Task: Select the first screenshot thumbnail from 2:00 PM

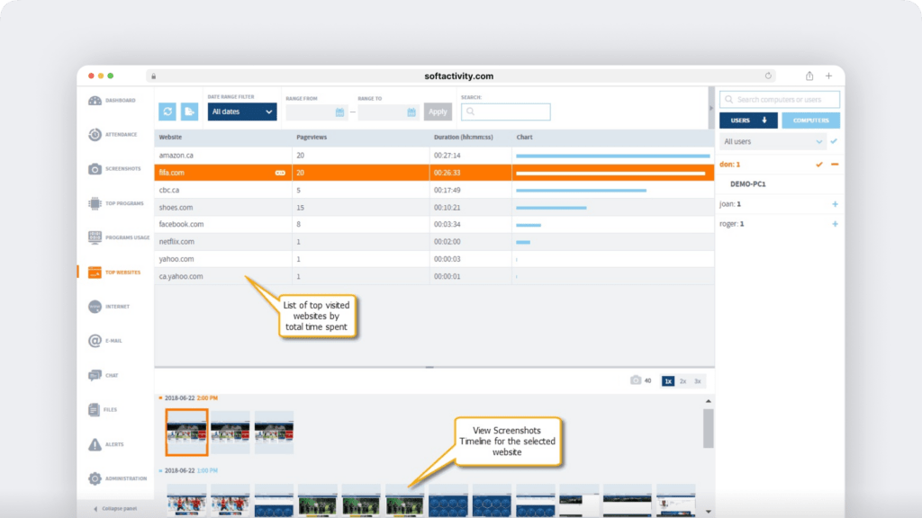Action: (x=186, y=433)
